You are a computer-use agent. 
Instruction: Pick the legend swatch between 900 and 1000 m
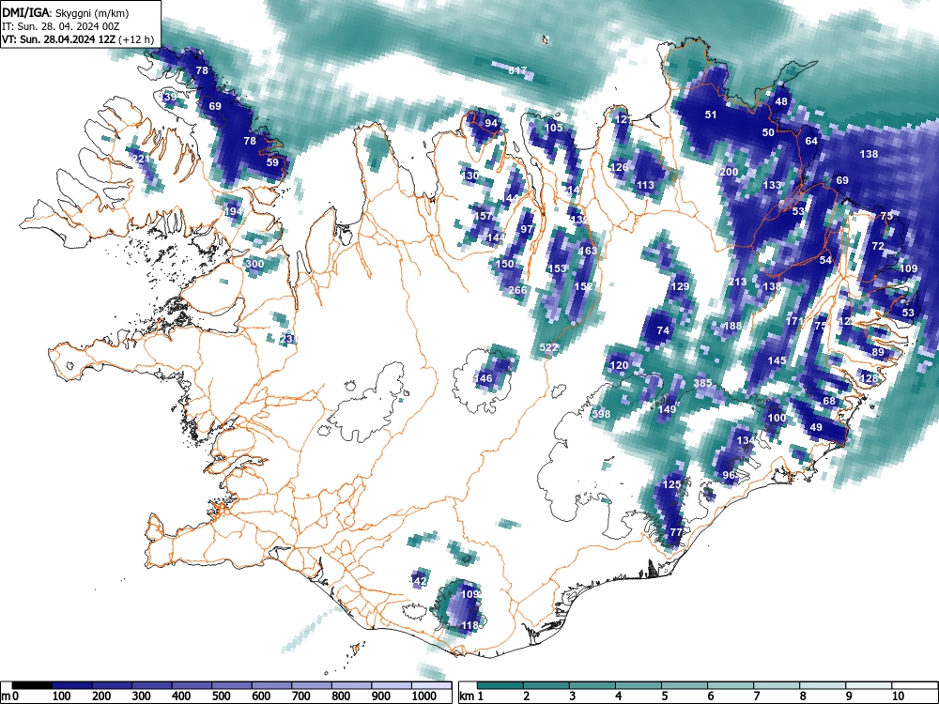click(x=392, y=685)
